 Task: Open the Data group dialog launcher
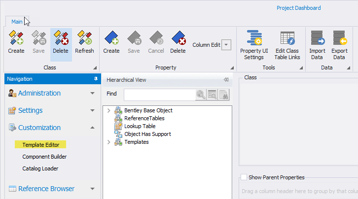coord(349,67)
